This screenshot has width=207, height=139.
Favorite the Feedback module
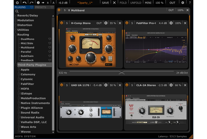(x=50, y=60)
